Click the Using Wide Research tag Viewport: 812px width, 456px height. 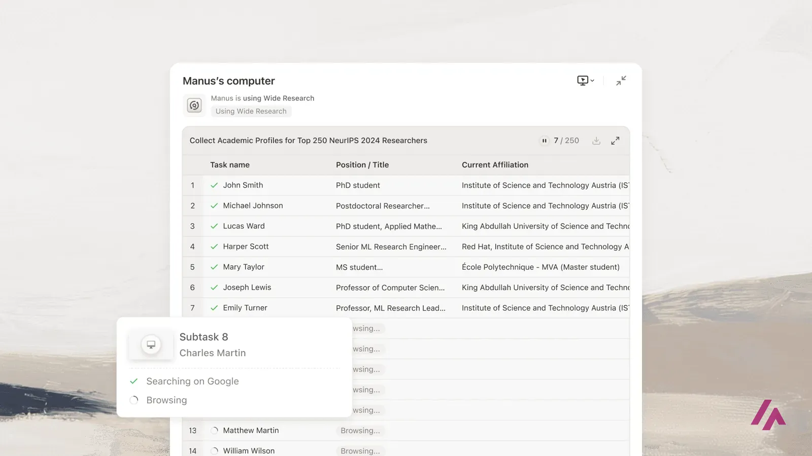point(251,111)
